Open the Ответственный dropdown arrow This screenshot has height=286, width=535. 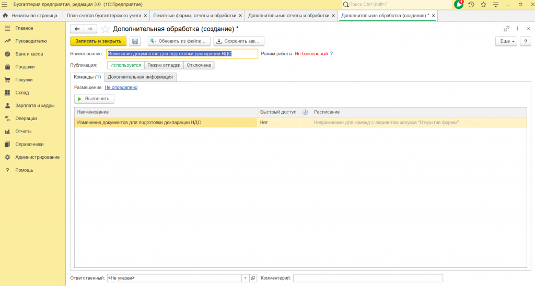coord(246,278)
